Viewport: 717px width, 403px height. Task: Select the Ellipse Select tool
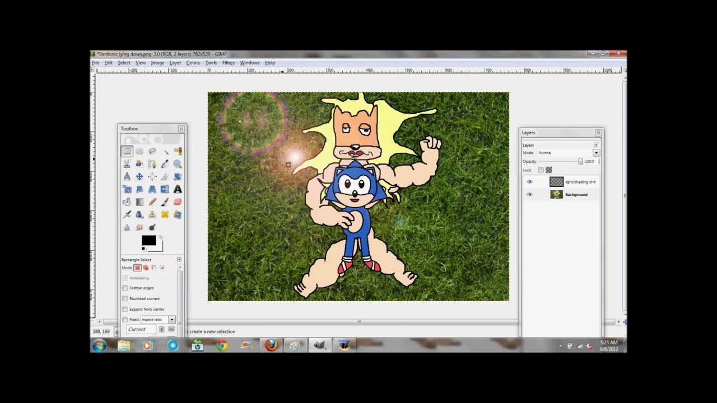coord(139,151)
